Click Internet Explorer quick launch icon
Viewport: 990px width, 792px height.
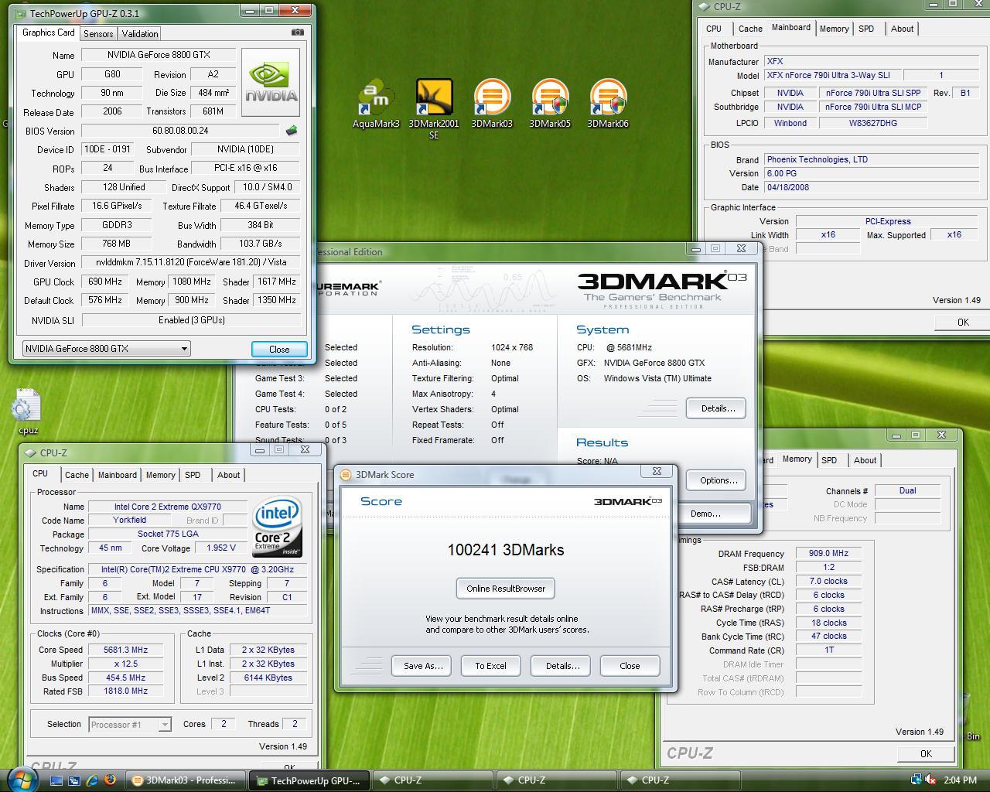pyautogui.click(x=92, y=780)
